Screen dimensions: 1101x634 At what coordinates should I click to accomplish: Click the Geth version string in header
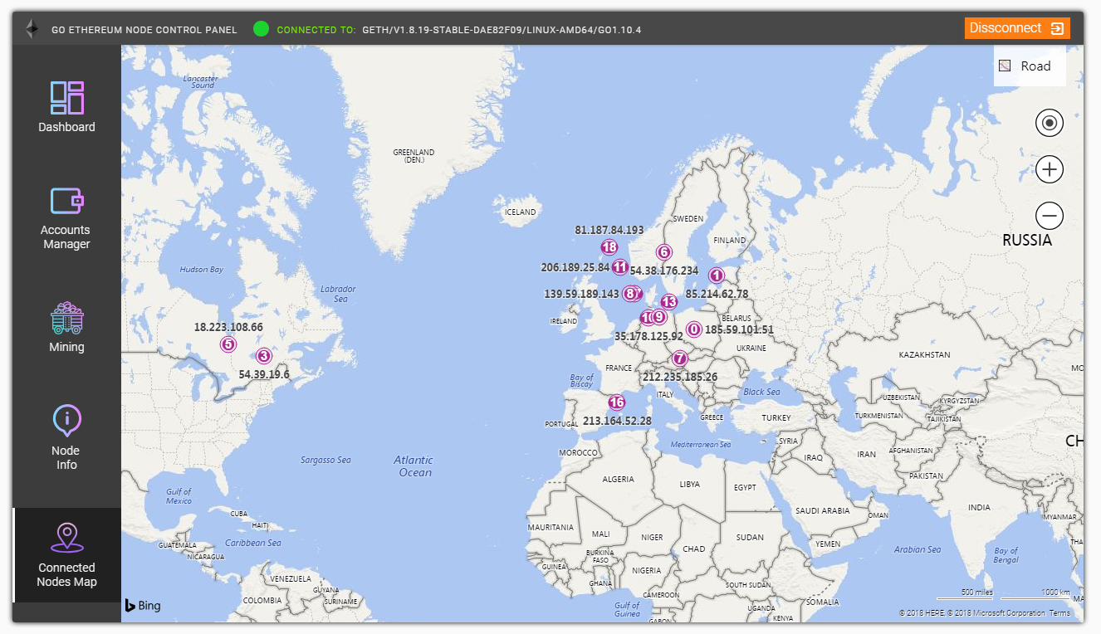click(x=502, y=30)
